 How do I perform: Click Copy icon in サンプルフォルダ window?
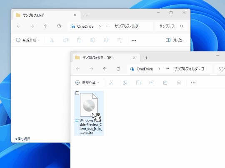pos(65,40)
